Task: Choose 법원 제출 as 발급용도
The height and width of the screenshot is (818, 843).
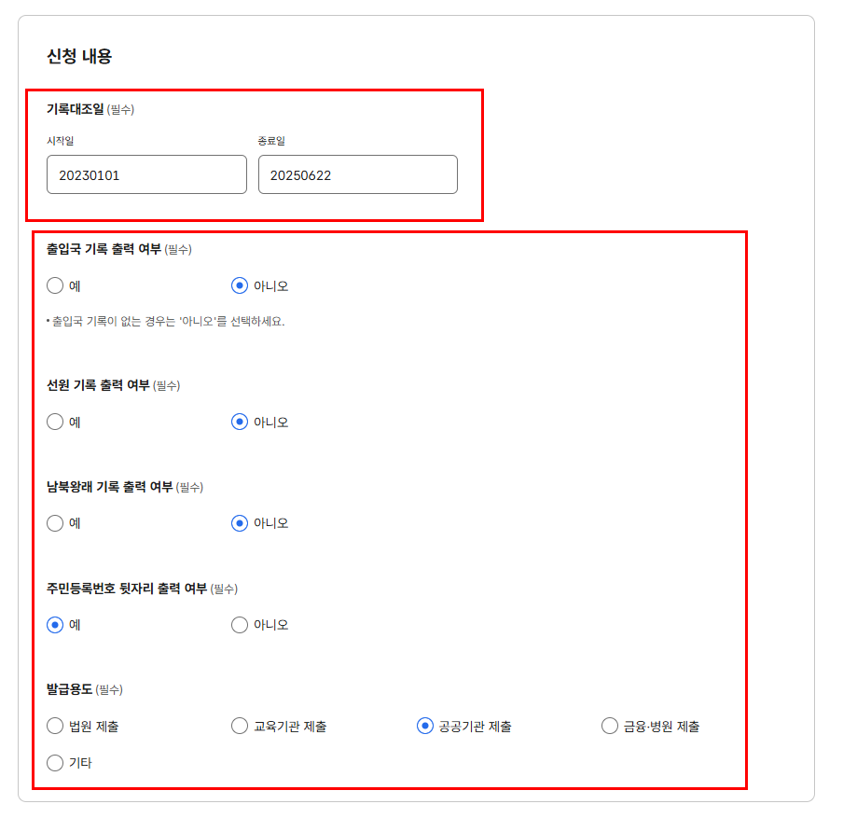Action: pos(55,726)
